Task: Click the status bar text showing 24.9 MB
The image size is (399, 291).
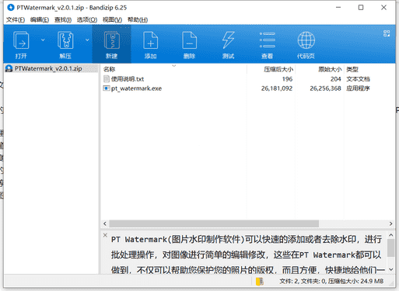Action: (331, 281)
